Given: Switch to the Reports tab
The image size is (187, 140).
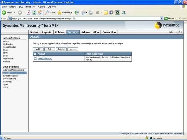Looking at the screenshot, I should (47, 32).
